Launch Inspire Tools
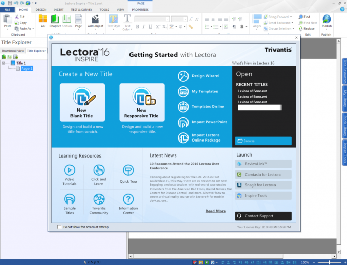 [263, 196]
